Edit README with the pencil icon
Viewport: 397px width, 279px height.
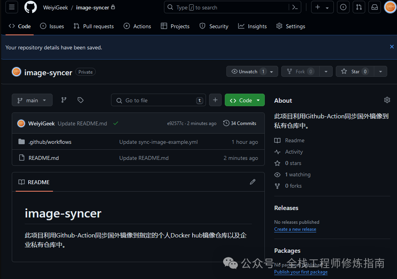(253, 182)
